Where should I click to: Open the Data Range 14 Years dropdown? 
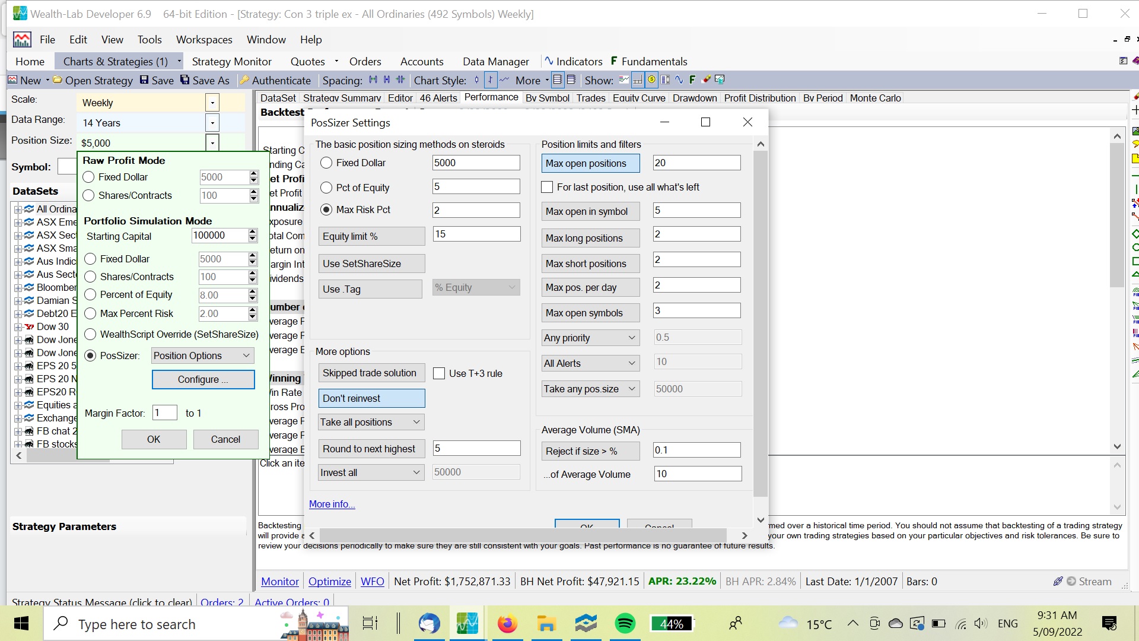212,123
